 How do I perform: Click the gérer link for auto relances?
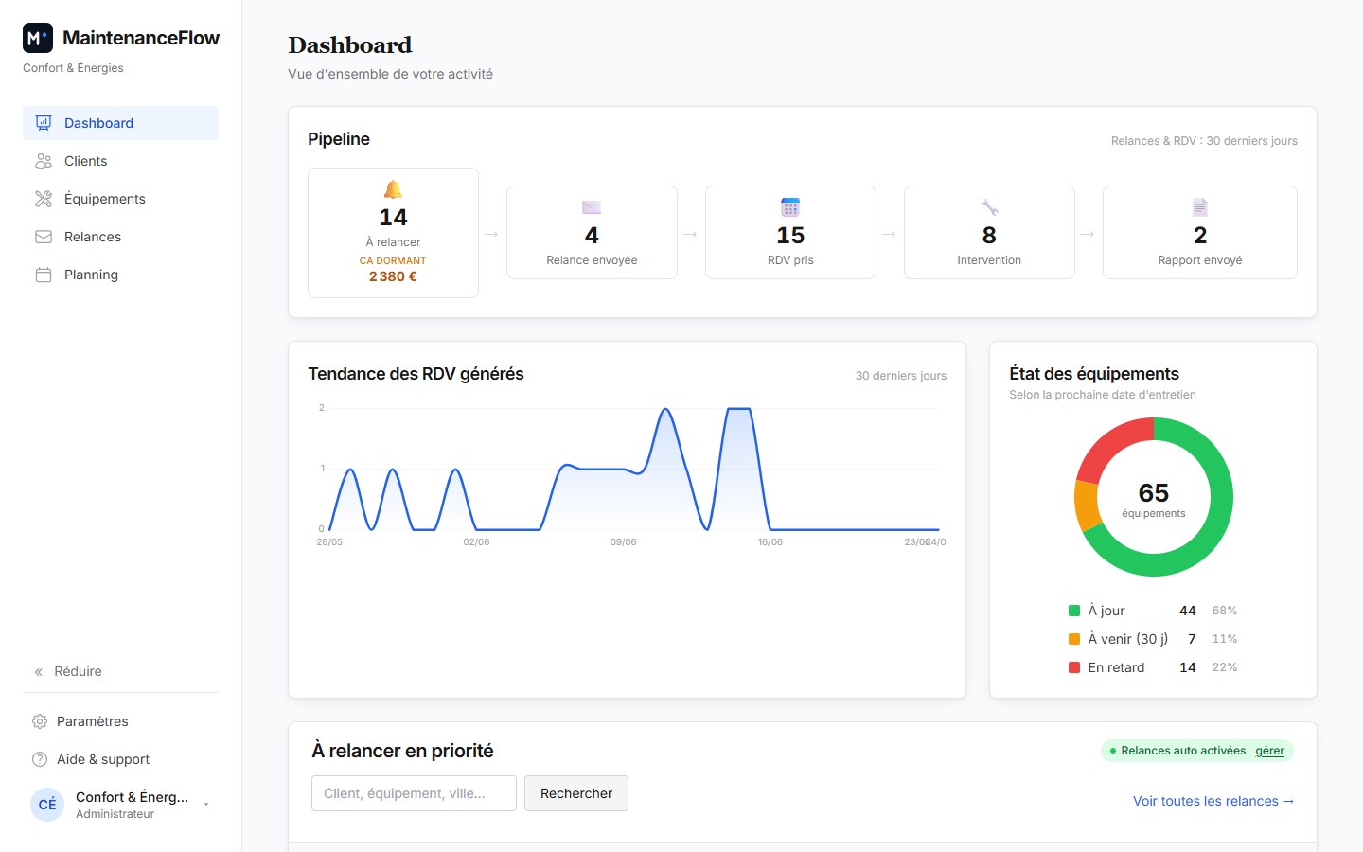(1270, 751)
